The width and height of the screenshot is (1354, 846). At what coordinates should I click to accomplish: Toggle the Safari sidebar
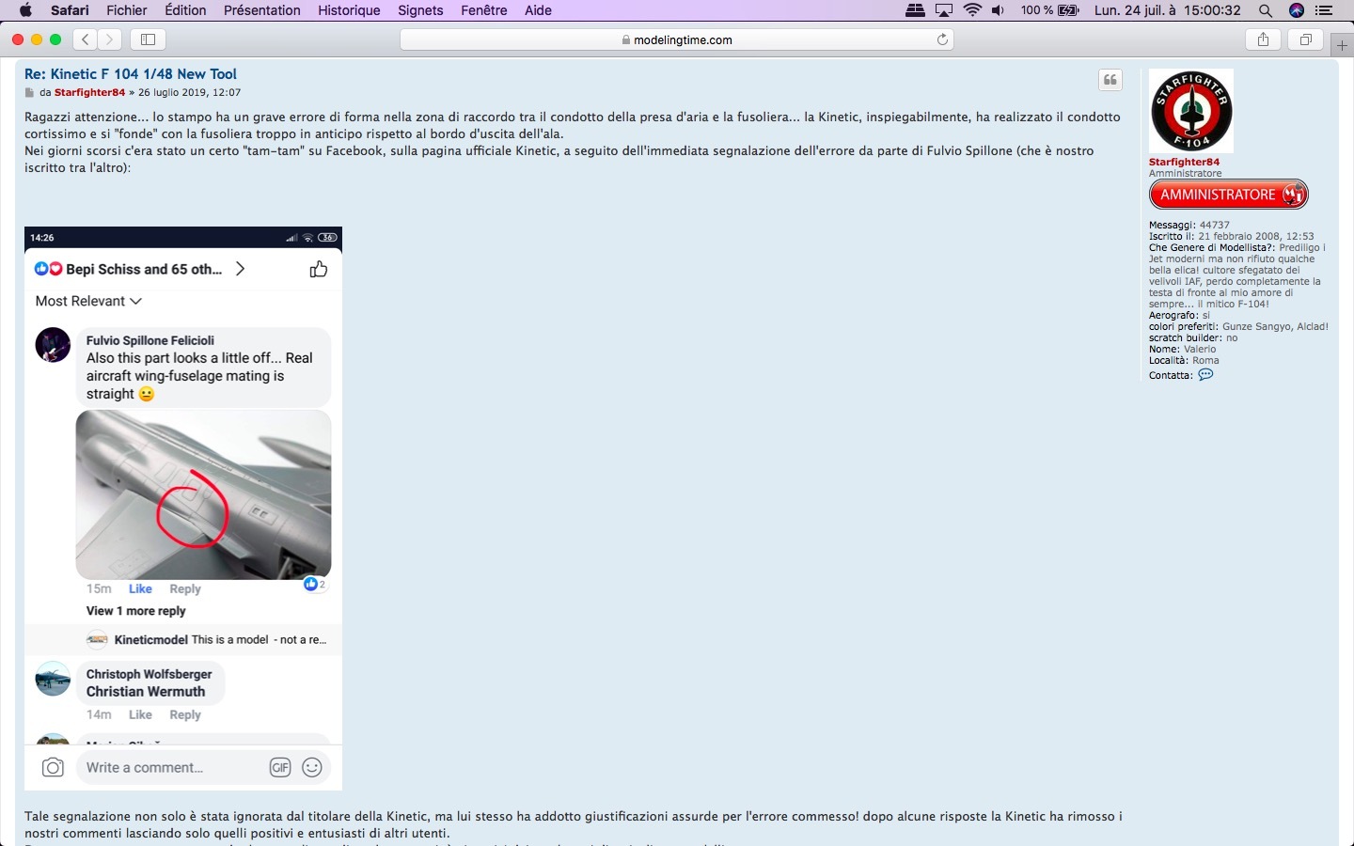pyautogui.click(x=148, y=39)
